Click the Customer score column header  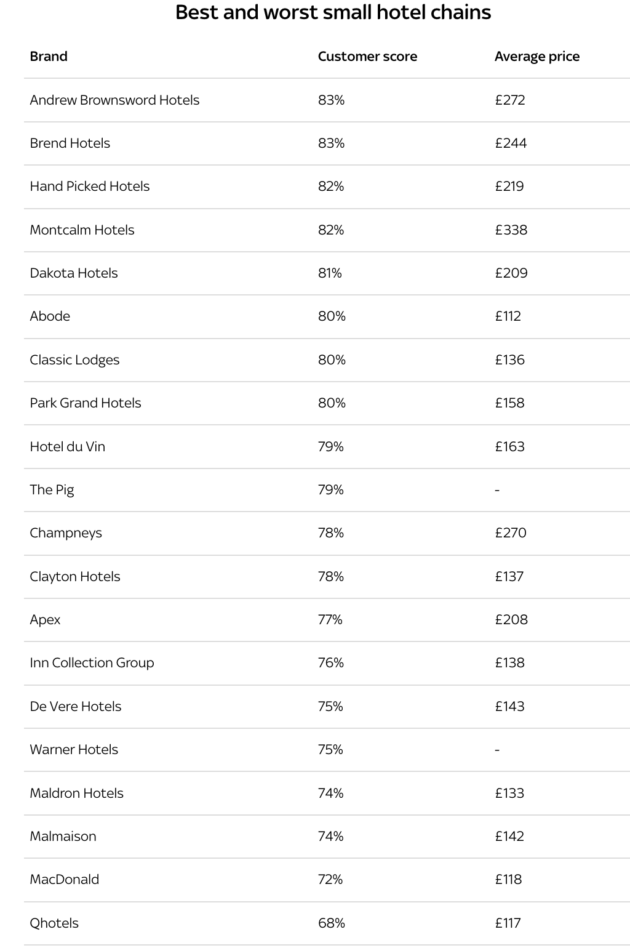[x=367, y=57]
